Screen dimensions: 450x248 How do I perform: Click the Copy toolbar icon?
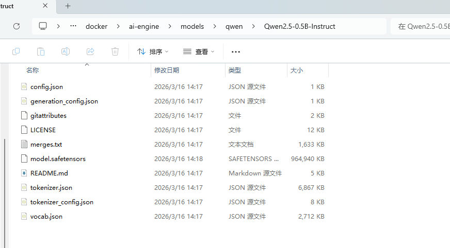point(16,51)
